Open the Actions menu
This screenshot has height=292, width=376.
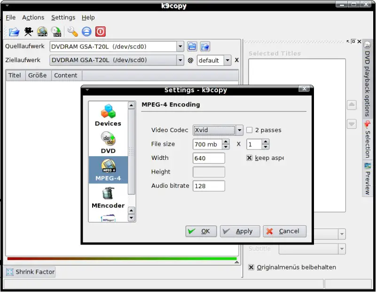(33, 17)
